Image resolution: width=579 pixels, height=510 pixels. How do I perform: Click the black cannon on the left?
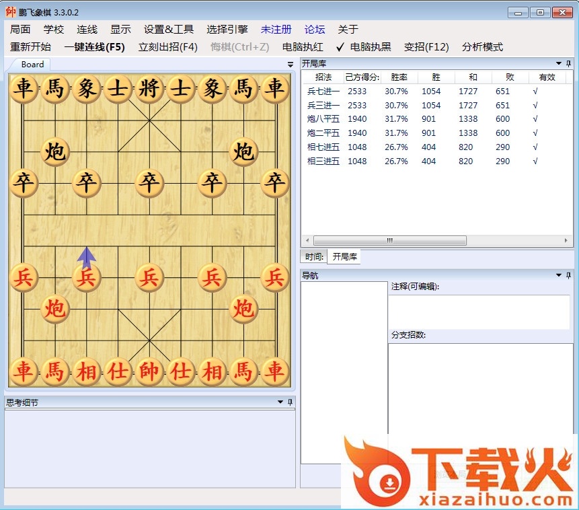tap(55, 152)
